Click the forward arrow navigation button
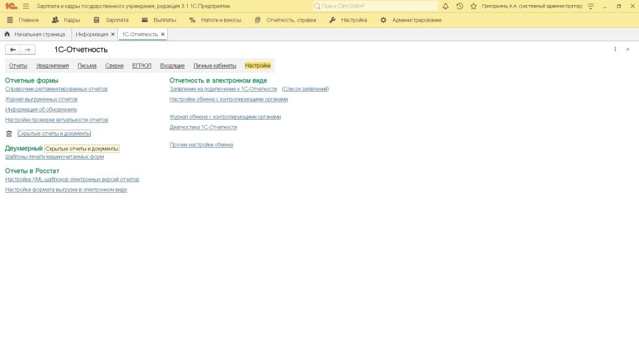 [x=27, y=49]
